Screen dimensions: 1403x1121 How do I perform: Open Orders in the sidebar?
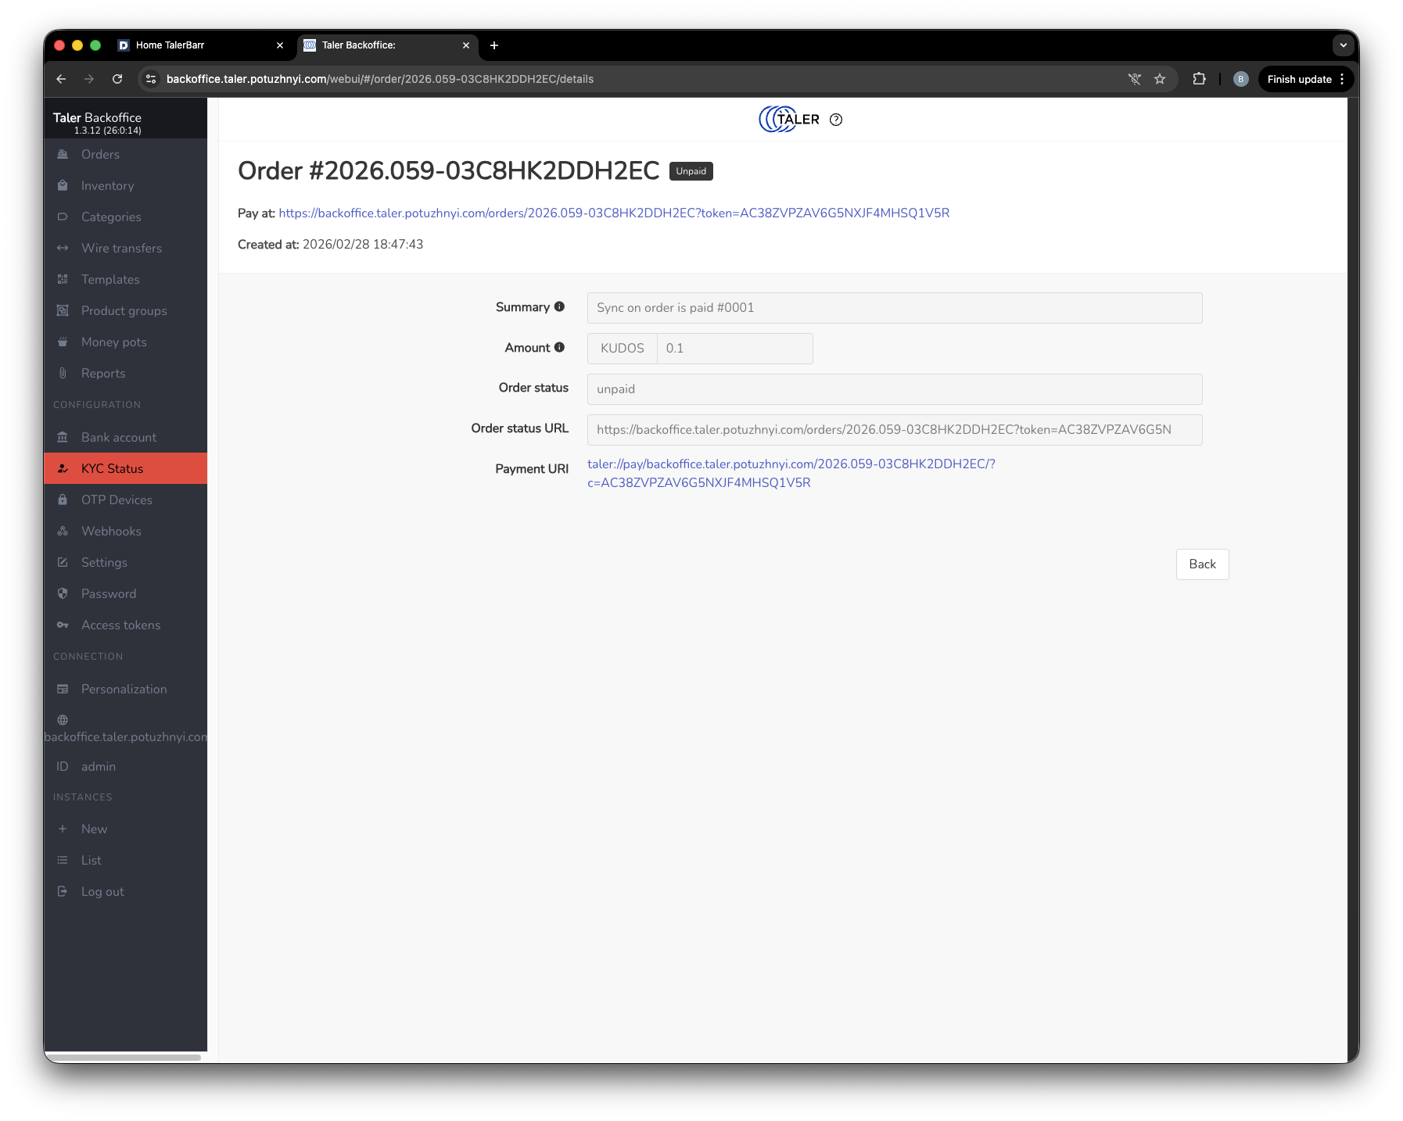[x=100, y=155]
